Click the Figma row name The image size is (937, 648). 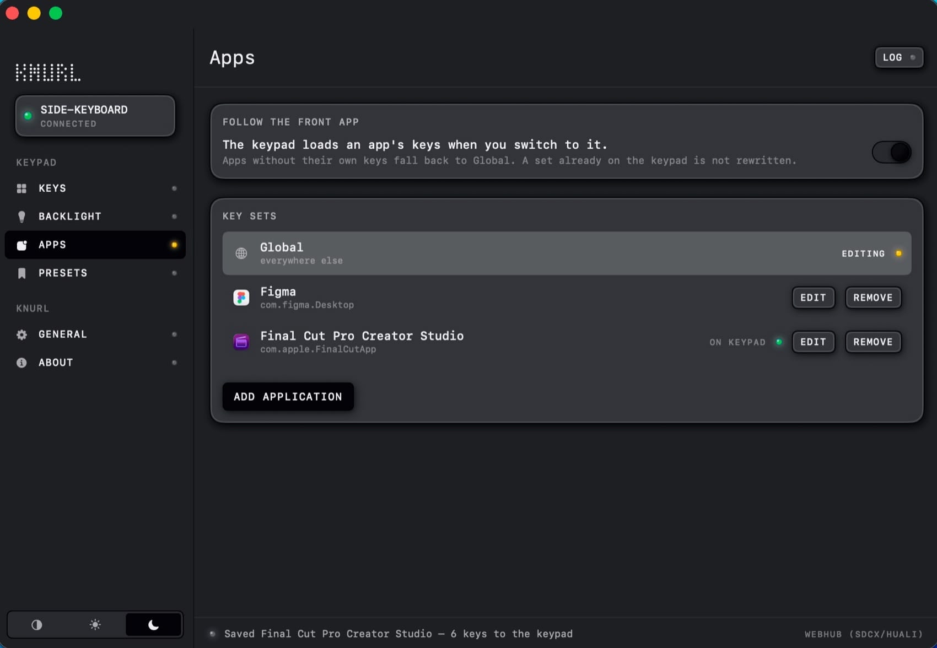click(278, 291)
